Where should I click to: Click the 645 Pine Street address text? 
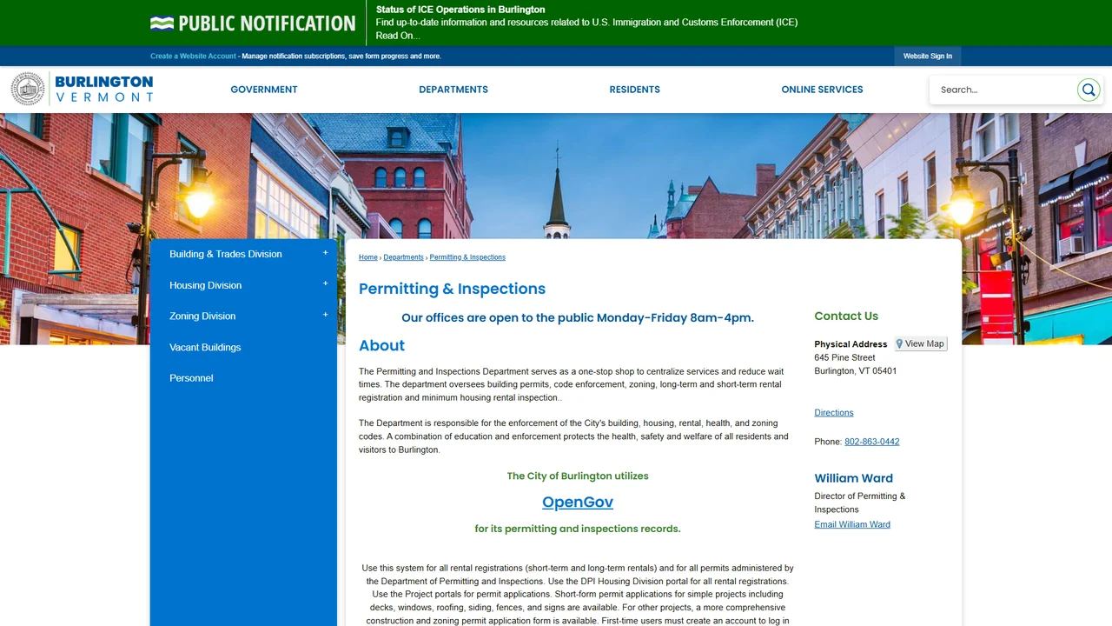click(844, 357)
